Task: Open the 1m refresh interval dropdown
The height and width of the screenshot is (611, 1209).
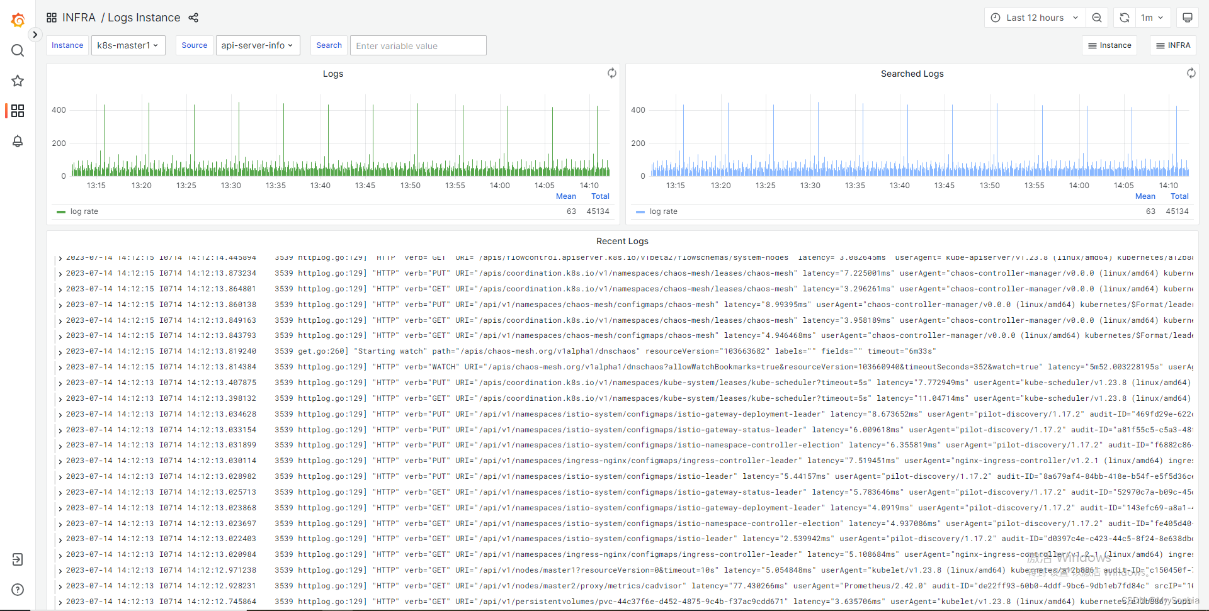Action: pyautogui.click(x=1152, y=18)
